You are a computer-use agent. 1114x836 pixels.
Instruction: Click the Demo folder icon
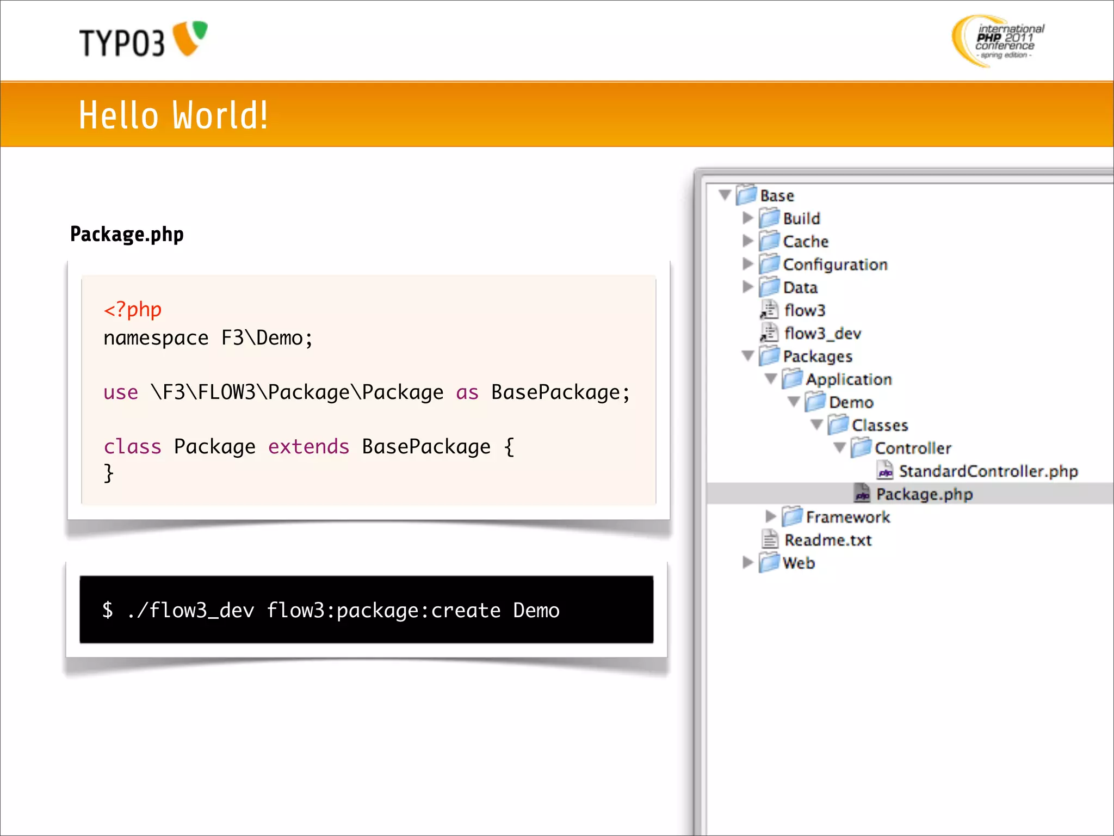[x=815, y=401]
